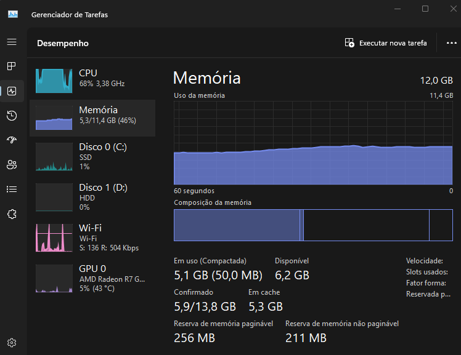Open the Users page icon

12,165
